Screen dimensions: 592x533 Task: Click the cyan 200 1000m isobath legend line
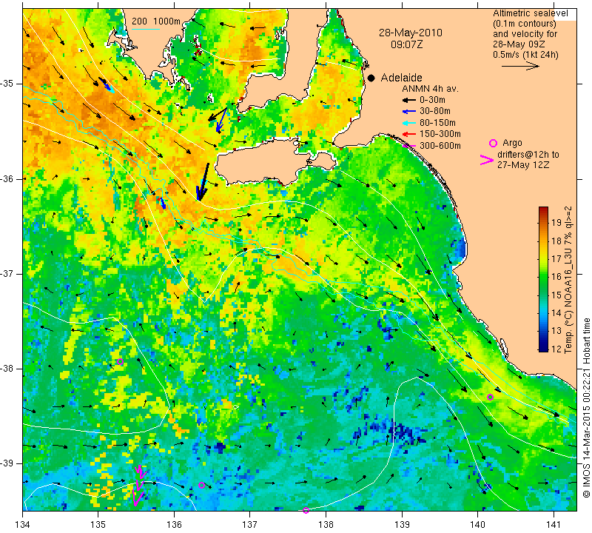point(145,29)
